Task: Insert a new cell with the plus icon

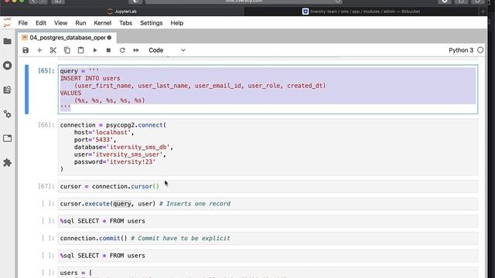Action: pyautogui.click(x=39, y=50)
